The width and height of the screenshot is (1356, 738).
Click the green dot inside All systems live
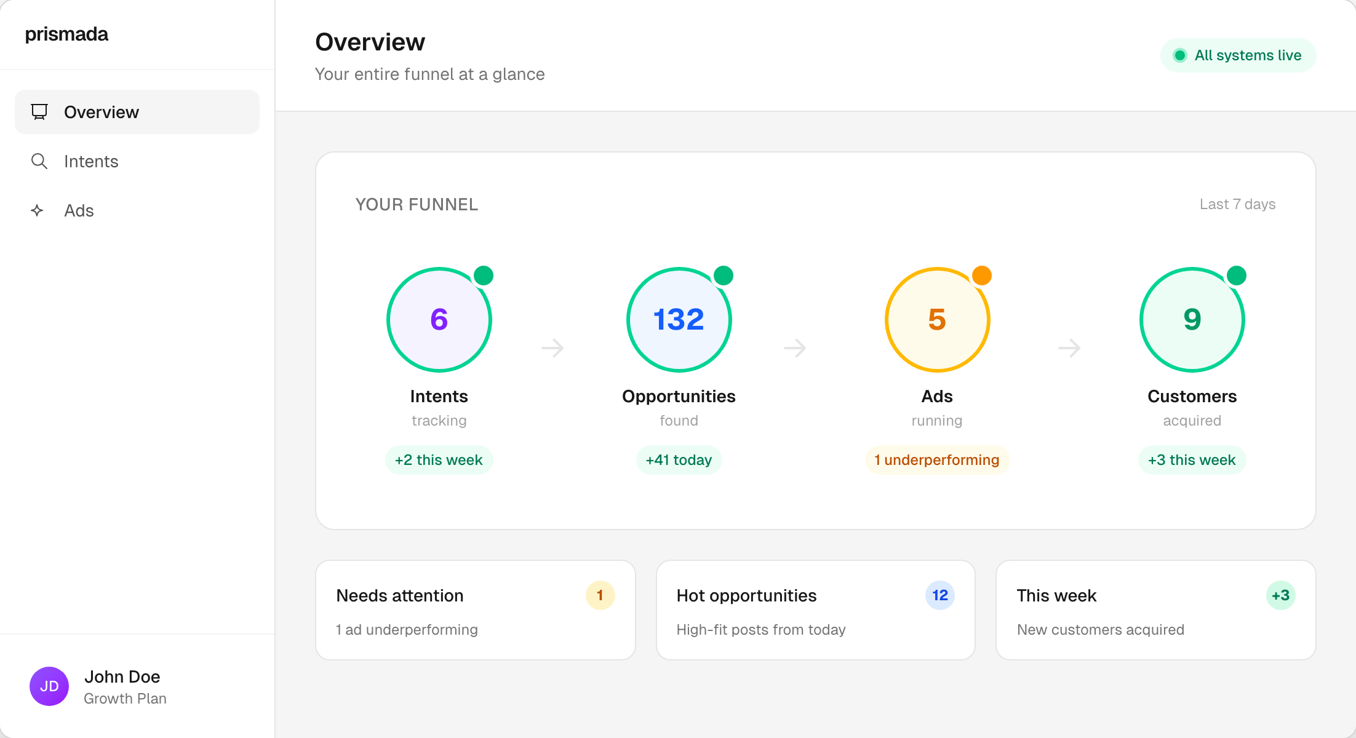(x=1180, y=55)
